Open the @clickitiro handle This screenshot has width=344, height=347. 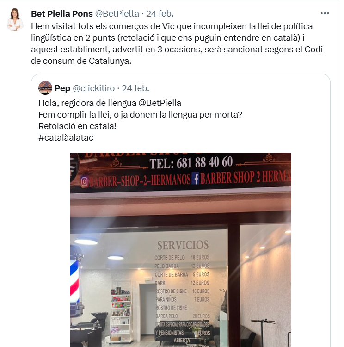(93, 88)
